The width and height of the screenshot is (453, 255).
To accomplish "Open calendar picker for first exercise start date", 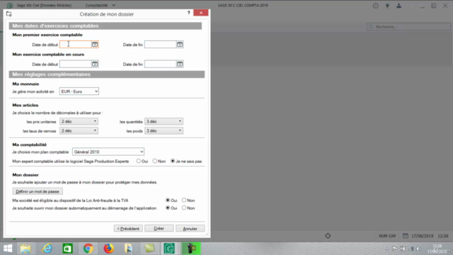I will (x=95, y=45).
